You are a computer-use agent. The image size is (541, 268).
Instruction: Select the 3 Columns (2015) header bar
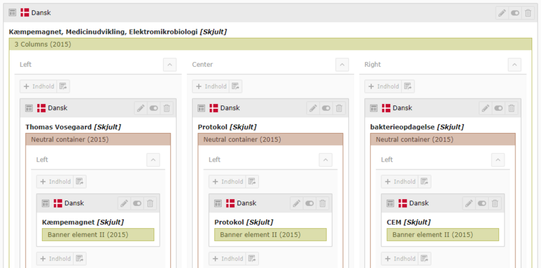click(x=270, y=45)
